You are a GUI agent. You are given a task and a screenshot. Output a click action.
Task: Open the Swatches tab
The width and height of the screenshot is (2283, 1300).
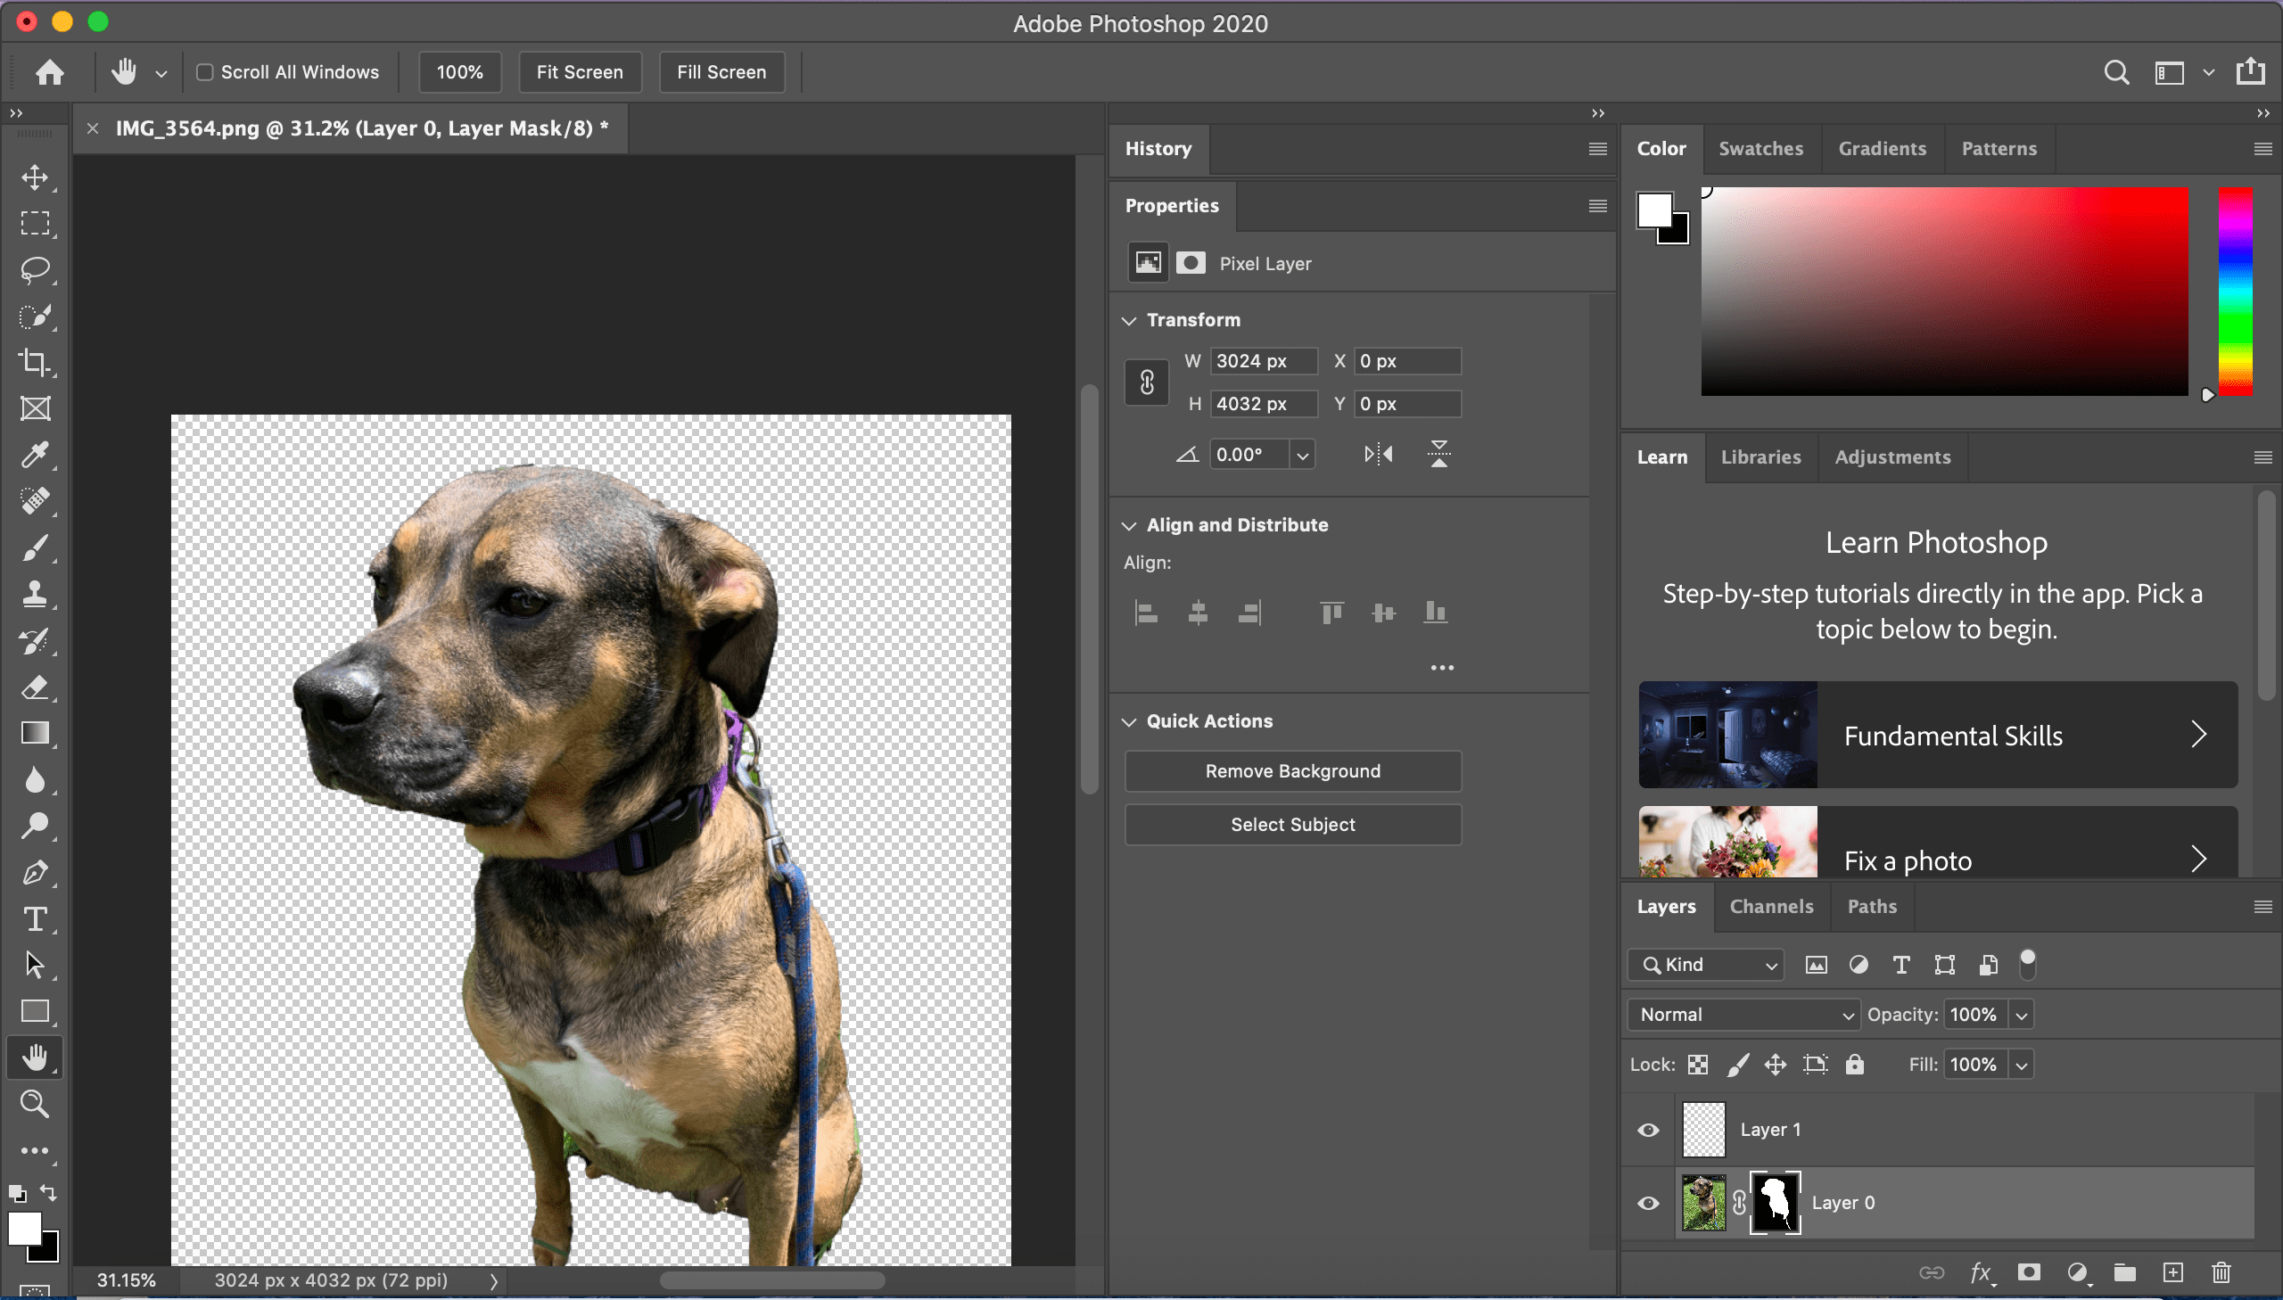(1760, 148)
